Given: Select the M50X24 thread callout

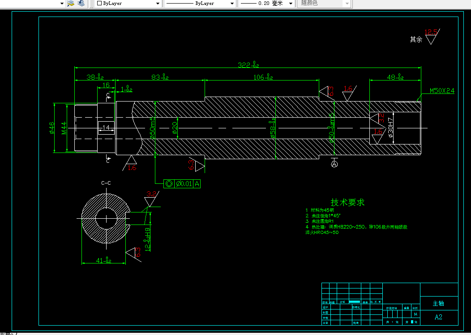Looking at the screenshot, I should [442, 91].
